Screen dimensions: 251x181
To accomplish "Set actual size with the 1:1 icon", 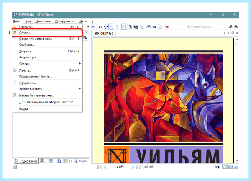I will [100, 27].
